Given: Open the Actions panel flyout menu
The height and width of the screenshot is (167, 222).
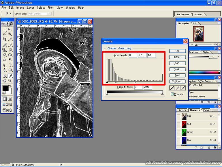Looking at the screenshot, I should coord(219,81).
